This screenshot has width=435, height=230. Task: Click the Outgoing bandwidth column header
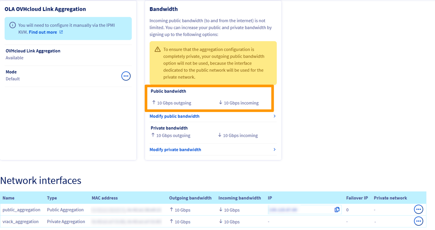click(190, 198)
